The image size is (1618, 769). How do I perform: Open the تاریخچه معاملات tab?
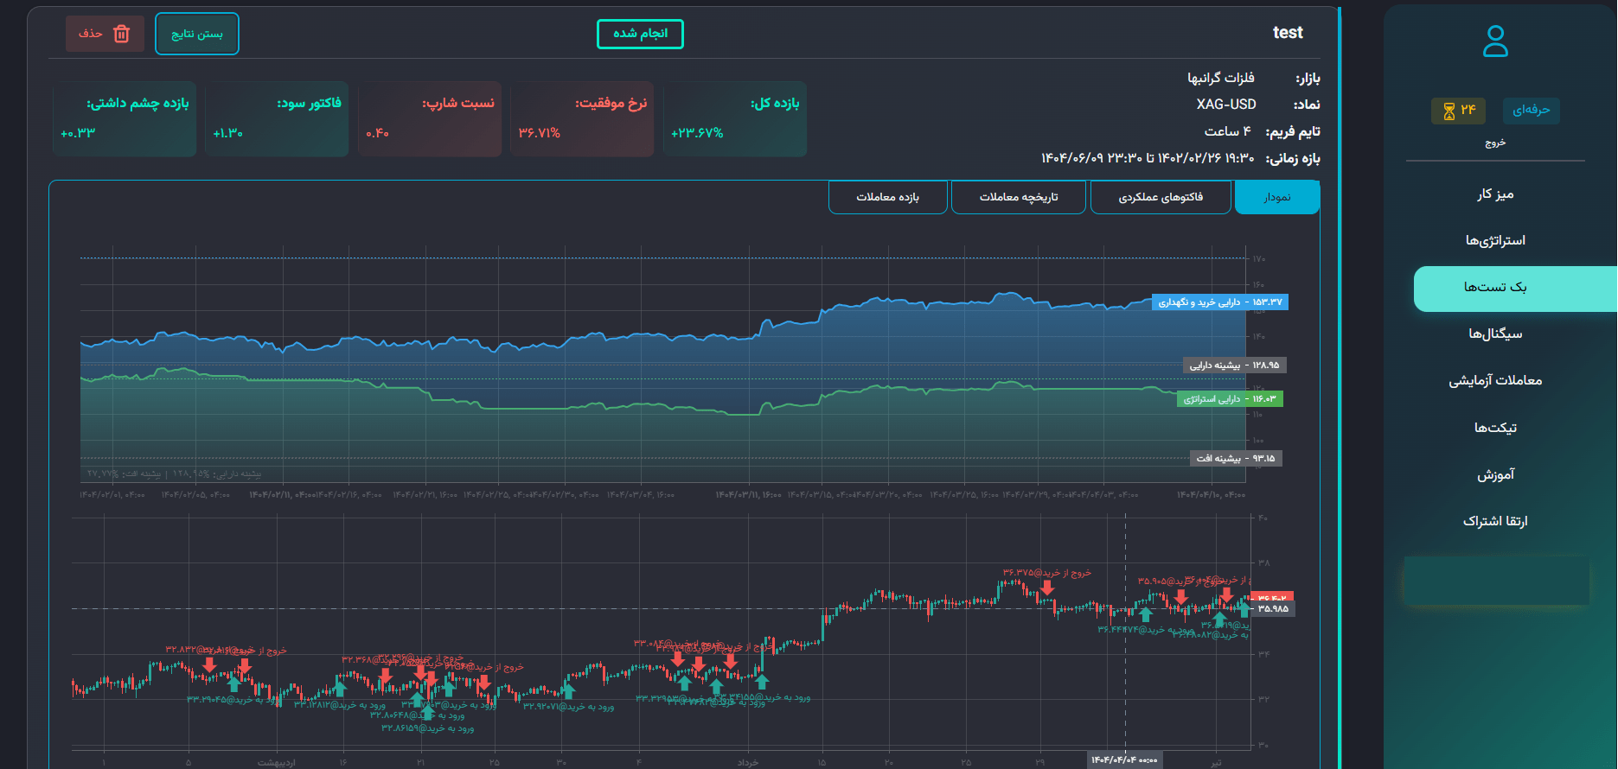pos(1018,197)
